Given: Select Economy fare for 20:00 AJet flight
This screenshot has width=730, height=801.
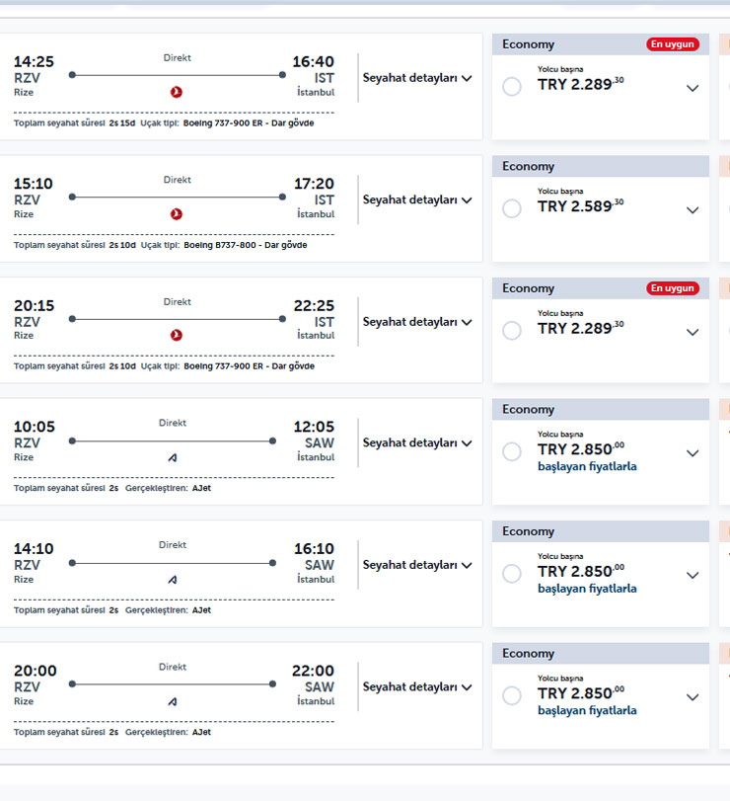Looking at the screenshot, I should click(x=512, y=696).
